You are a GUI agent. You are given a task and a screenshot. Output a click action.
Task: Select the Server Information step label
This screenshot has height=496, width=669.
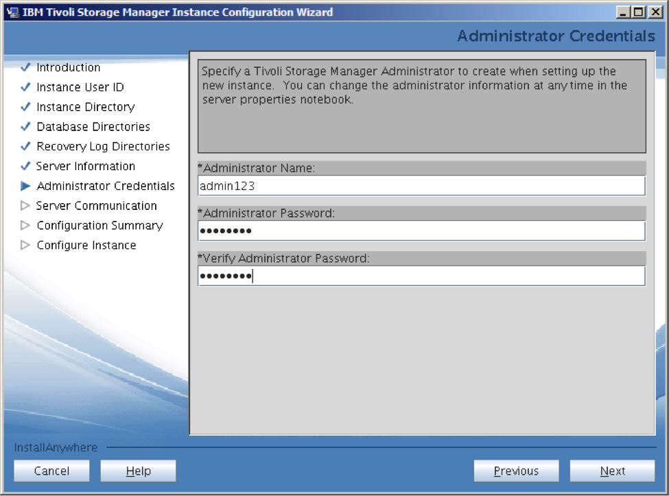pos(86,166)
